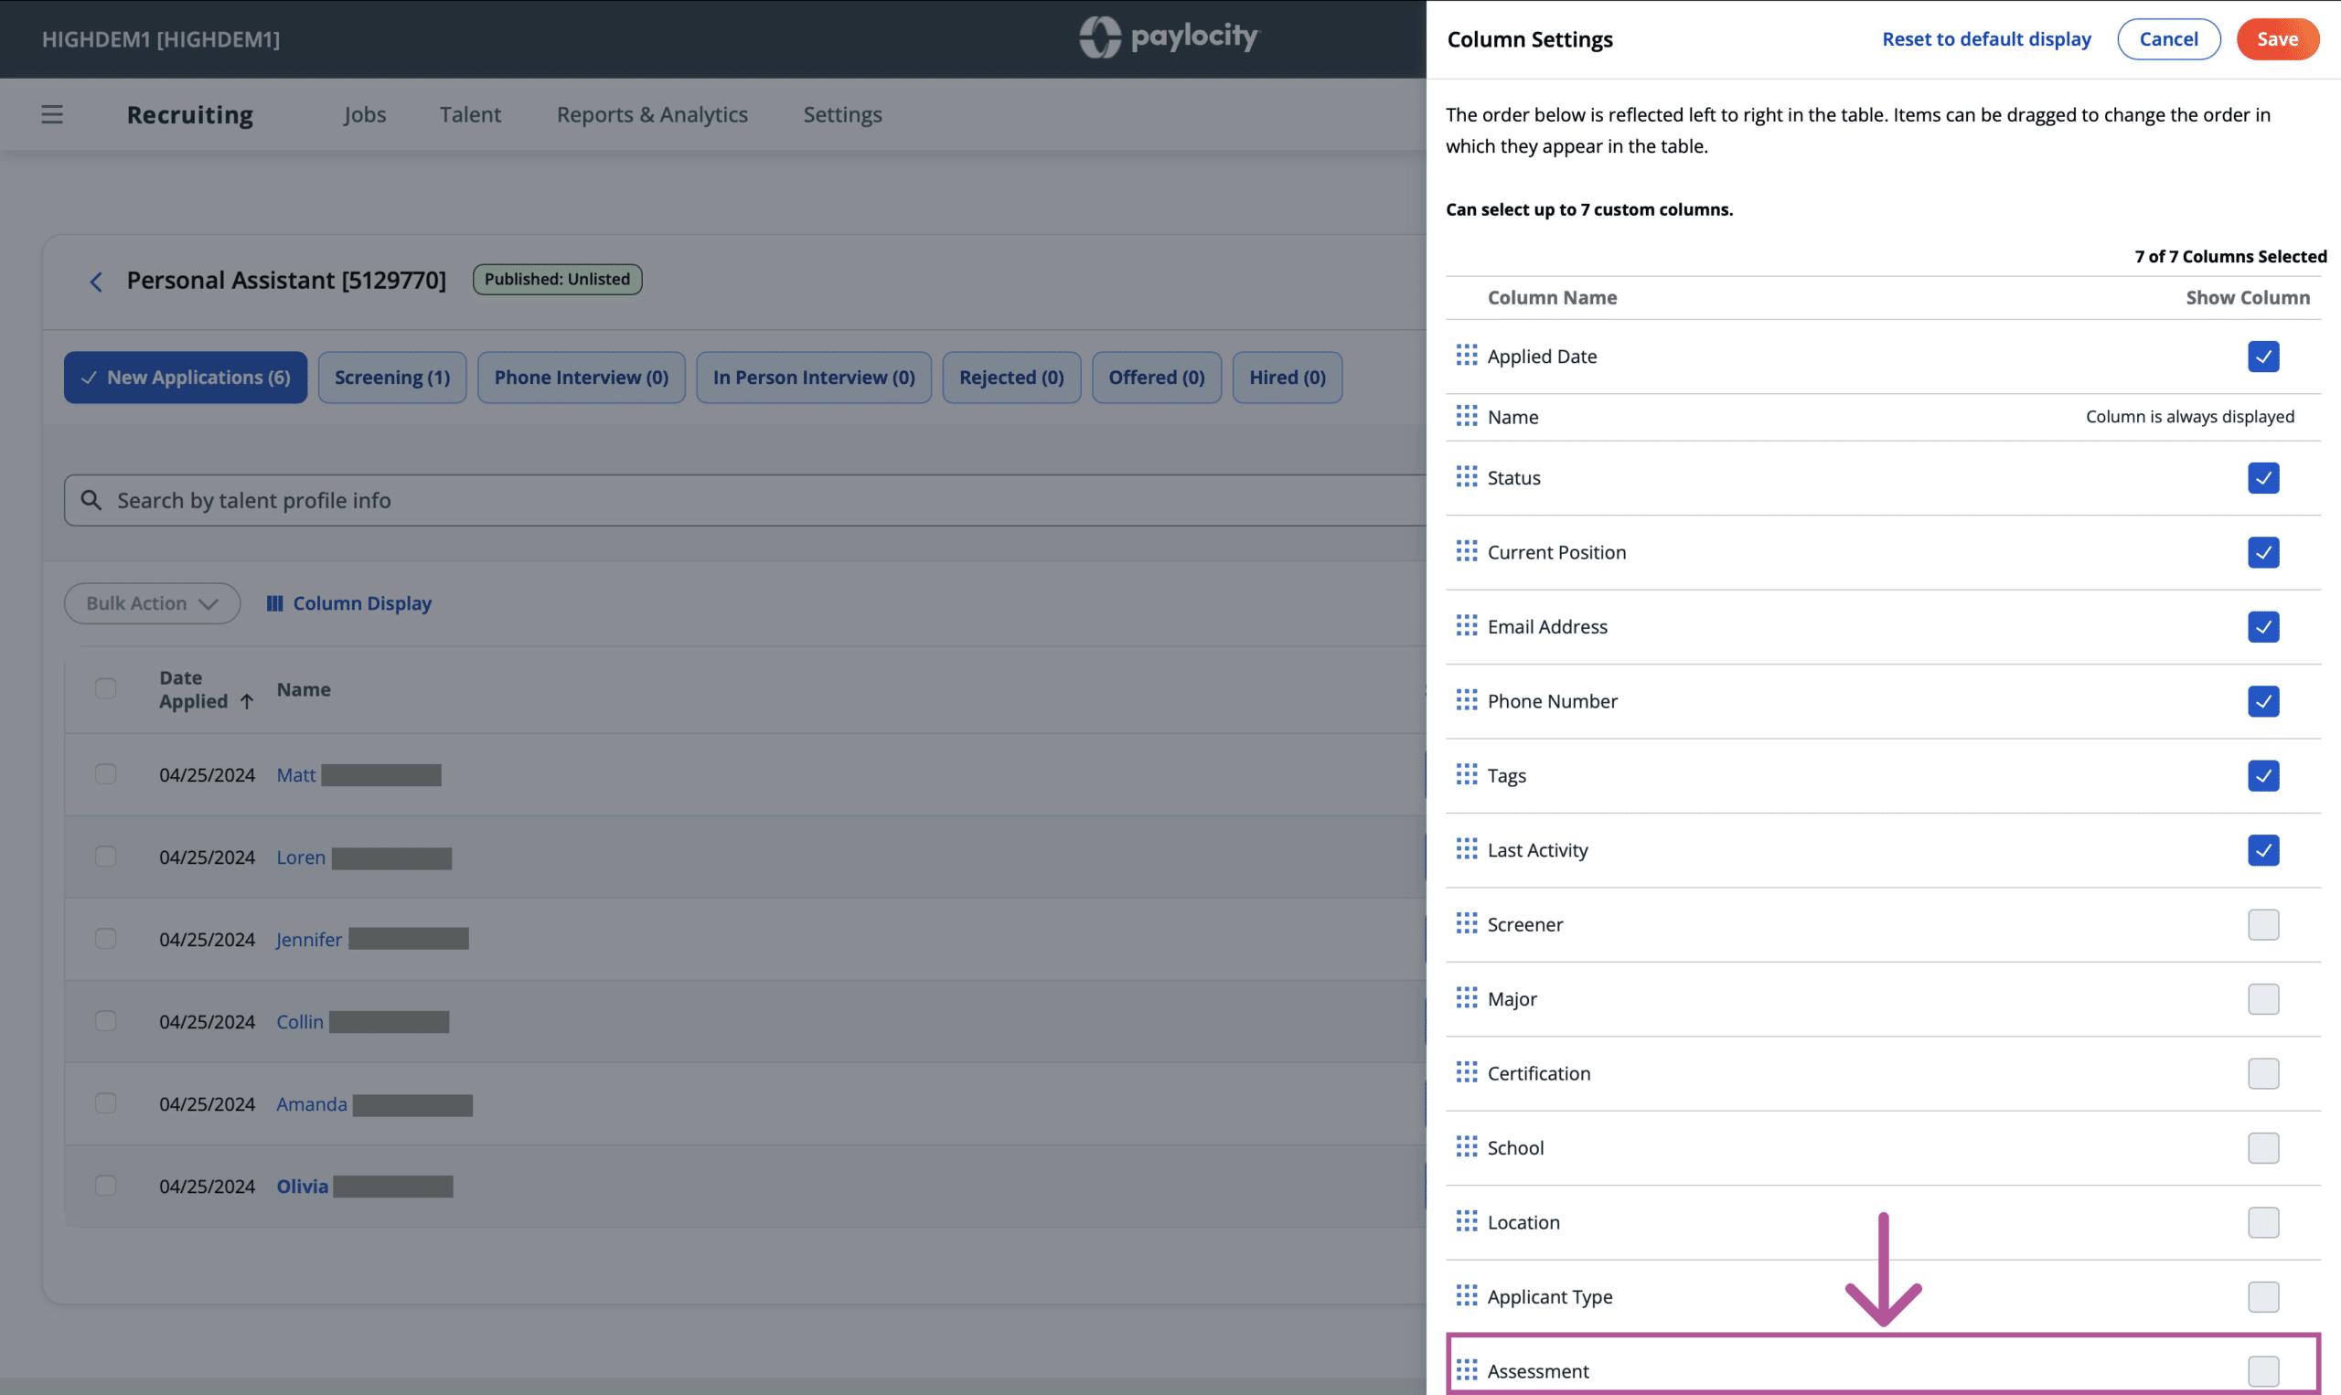2341x1395 pixels.
Task: Uncheck the Phone Number checkbox
Action: pyautogui.click(x=2263, y=700)
